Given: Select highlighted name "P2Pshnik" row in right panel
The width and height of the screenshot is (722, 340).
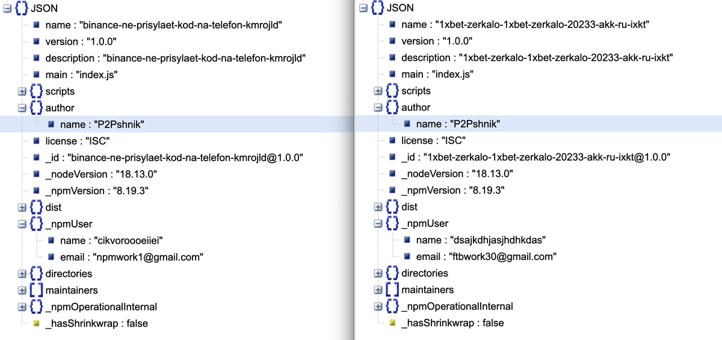Looking at the screenshot, I should coord(538,124).
